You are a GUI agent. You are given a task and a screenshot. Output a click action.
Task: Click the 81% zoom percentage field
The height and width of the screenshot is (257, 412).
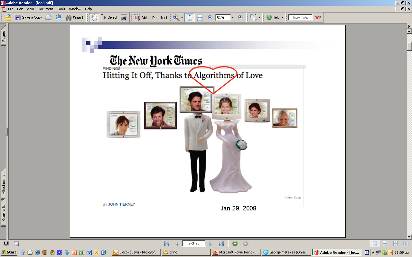[223, 17]
